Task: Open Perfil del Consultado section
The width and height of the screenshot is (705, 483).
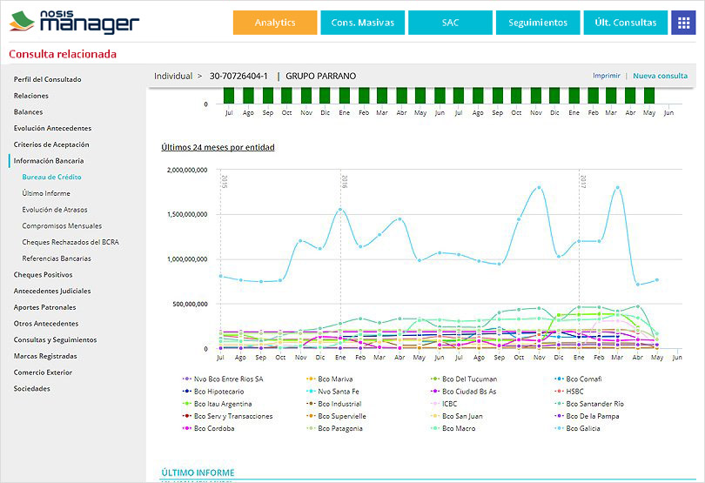Action: pyautogui.click(x=47, y=79)
